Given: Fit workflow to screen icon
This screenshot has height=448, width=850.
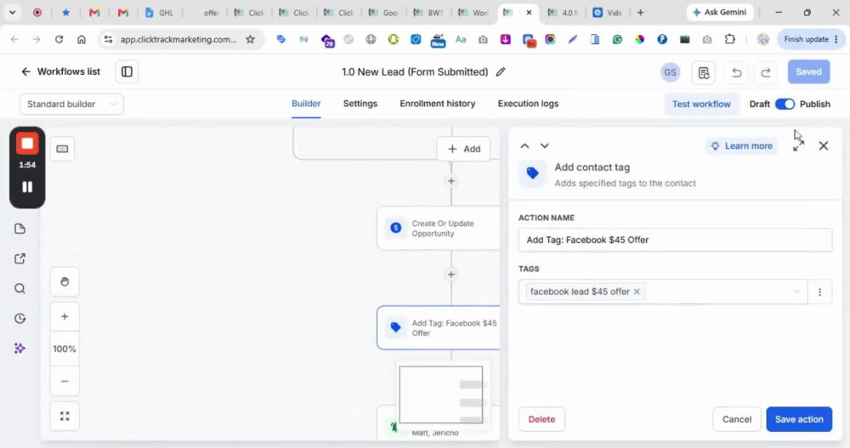Looking at the screenshot, I should (x=65, y=416).
